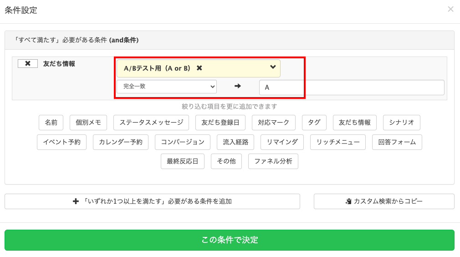This screenshot has height=257, width=460.
Task: Add the 回答フォーム filter item
Action: pyautogui.click(x=397, y=142)
